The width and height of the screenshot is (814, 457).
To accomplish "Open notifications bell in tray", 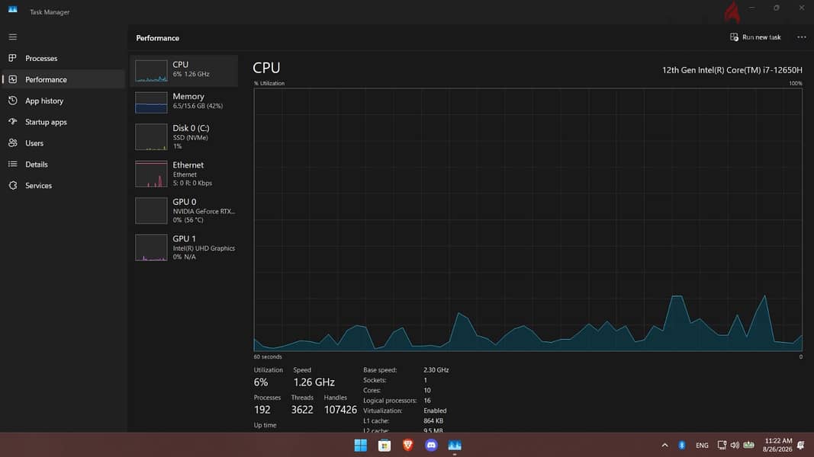I will click(800, 445).
